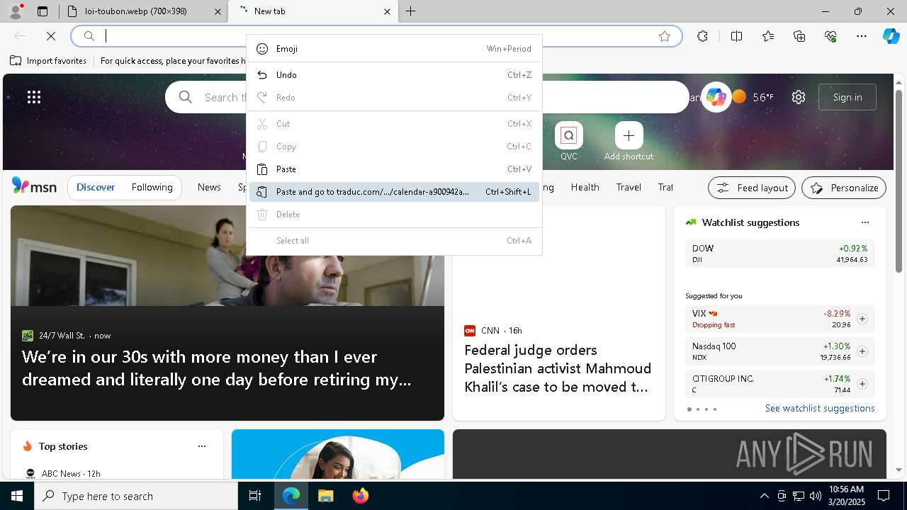907x510 pixels.
Task: Open the Settings and more menu
Action: tap(862, 36)
